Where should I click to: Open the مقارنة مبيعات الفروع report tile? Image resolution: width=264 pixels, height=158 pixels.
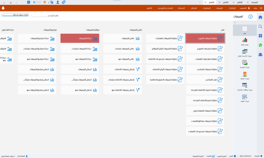coord(205,38)
